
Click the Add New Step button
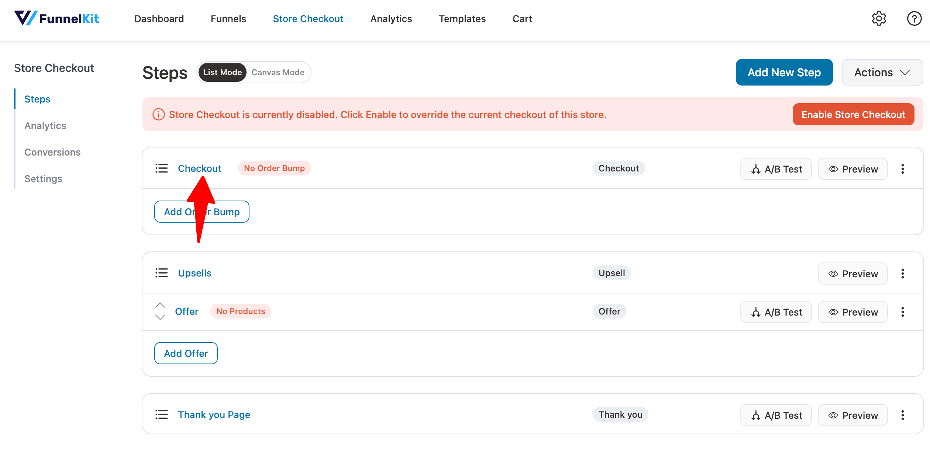click(x=784, y=72)
